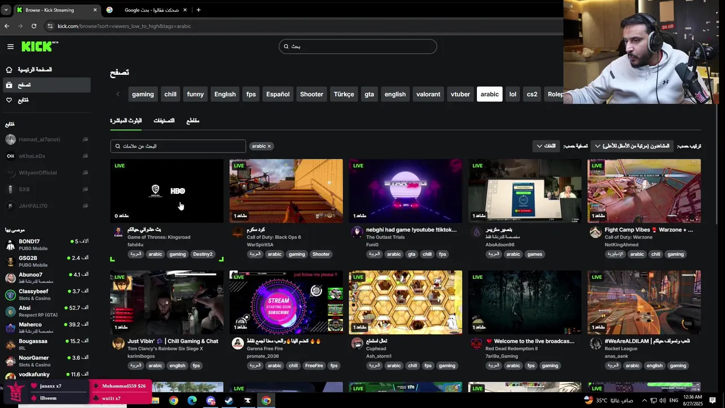Switch to the categories tab
725x408 pixels.
(164, 121)
